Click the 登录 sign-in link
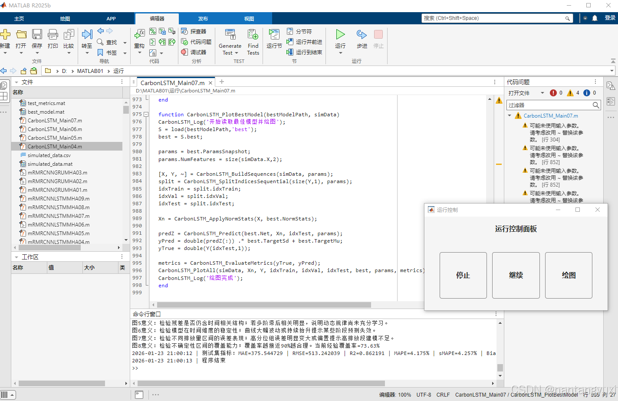The width and height of the screenshot is (618, 401). pos(610,18)
